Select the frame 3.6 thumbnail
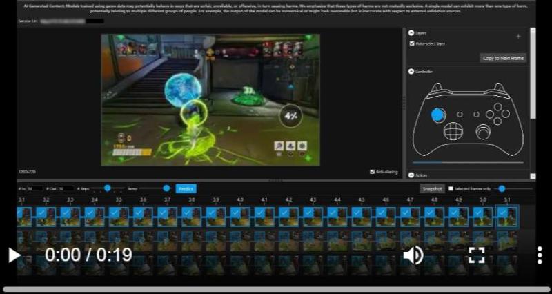 (143, 217)
